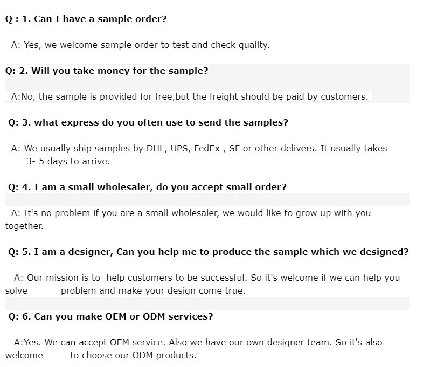444x367 pixels.
Task: Click the answer about free sample freight
Action: pyautogui.click(x=190, y=97)
